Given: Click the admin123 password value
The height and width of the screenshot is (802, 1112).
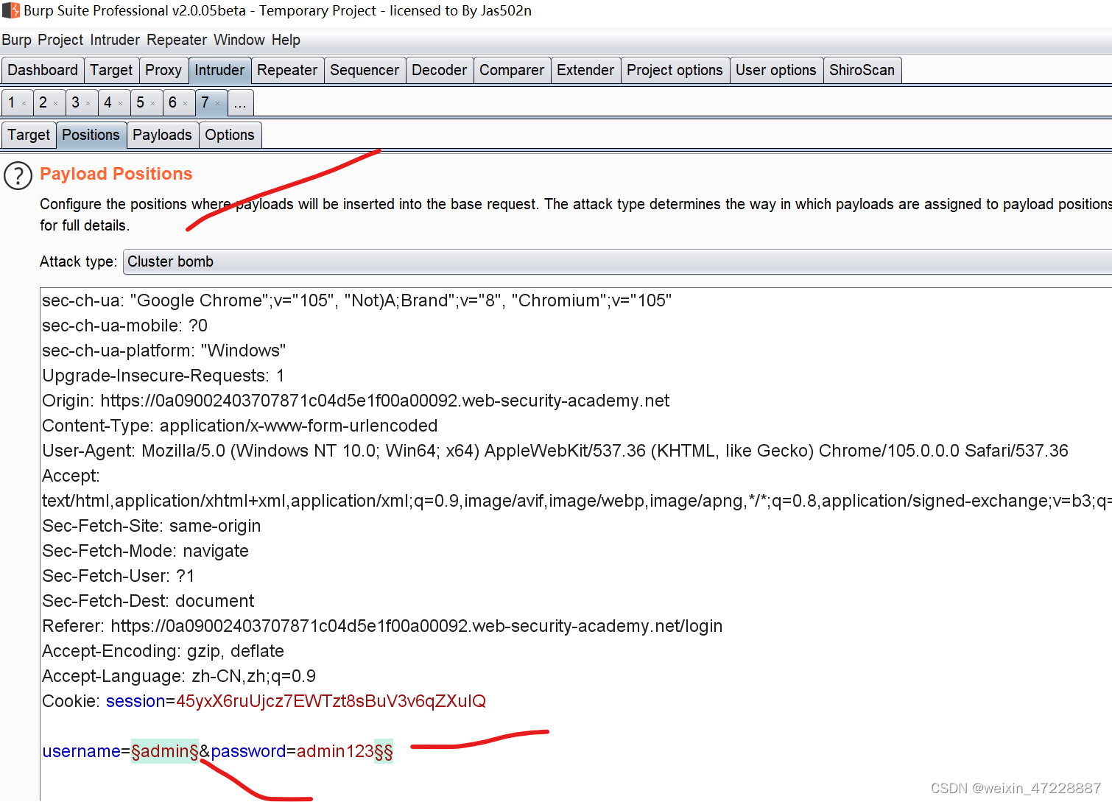Looking at the screenshot, I should 335,751.
